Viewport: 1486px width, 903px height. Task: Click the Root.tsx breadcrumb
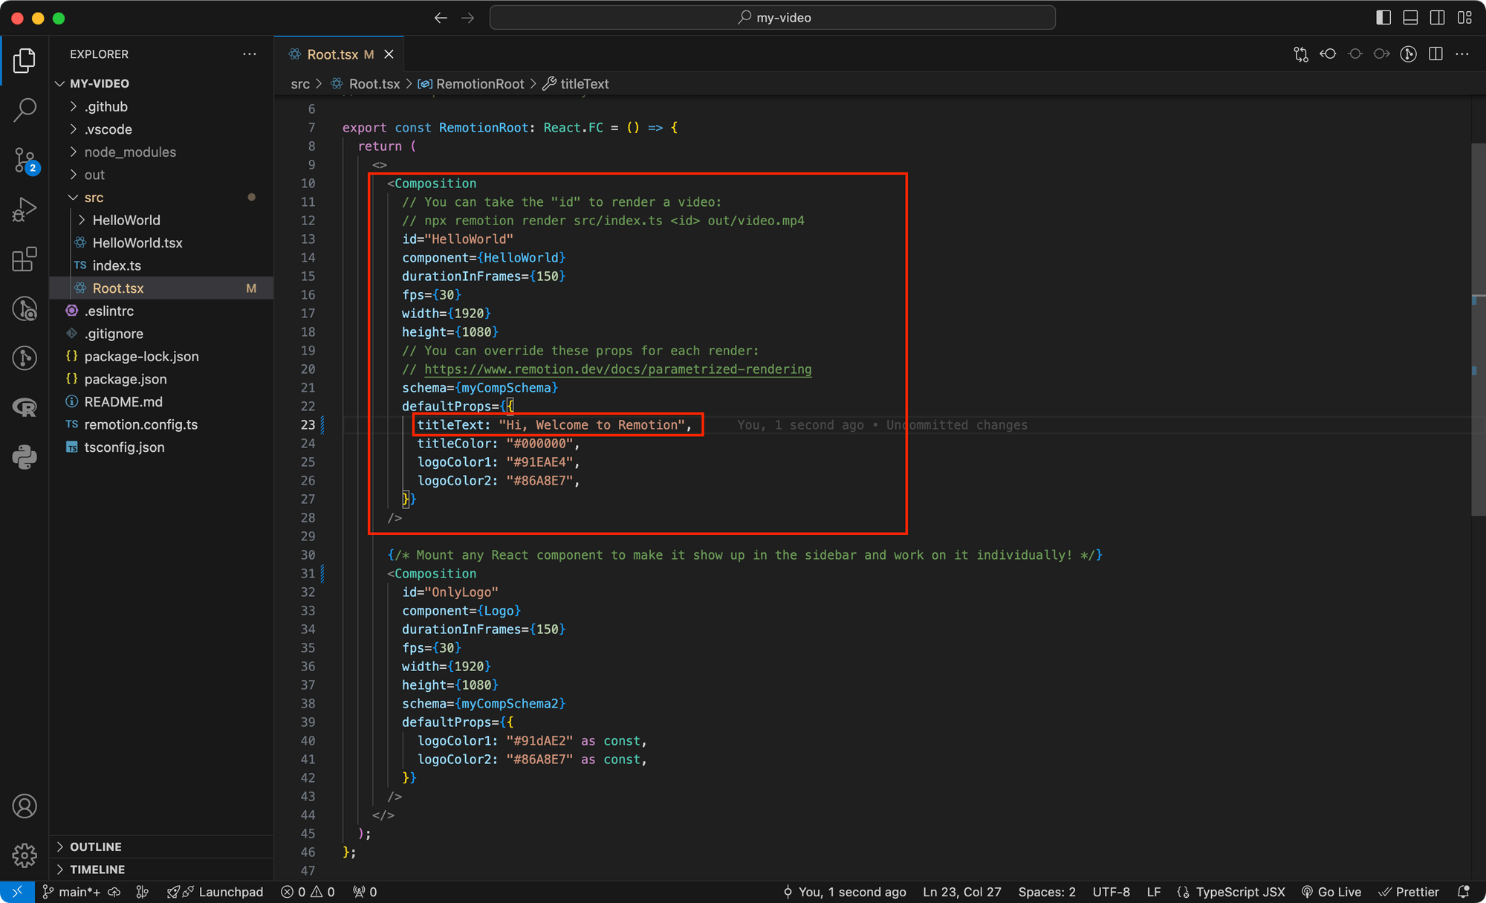(374, 84)
